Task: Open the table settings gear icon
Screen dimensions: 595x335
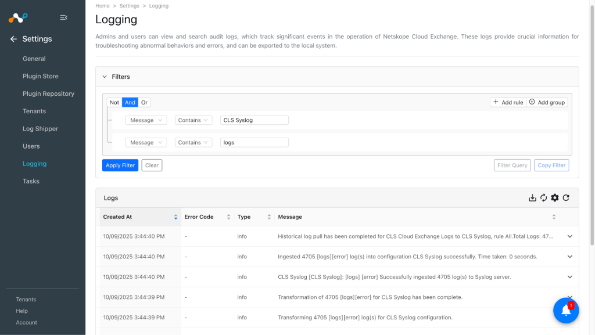Action: 555,198
